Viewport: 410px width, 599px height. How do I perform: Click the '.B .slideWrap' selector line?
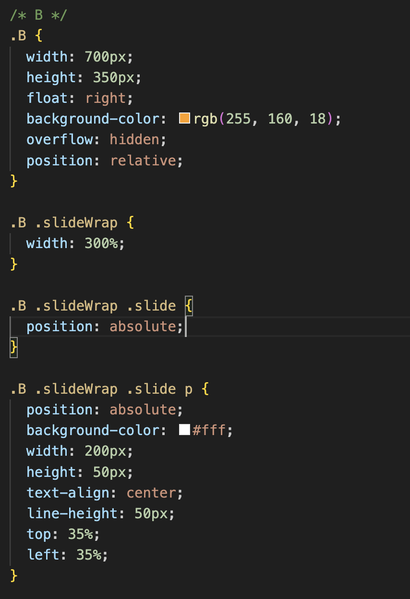64,223
